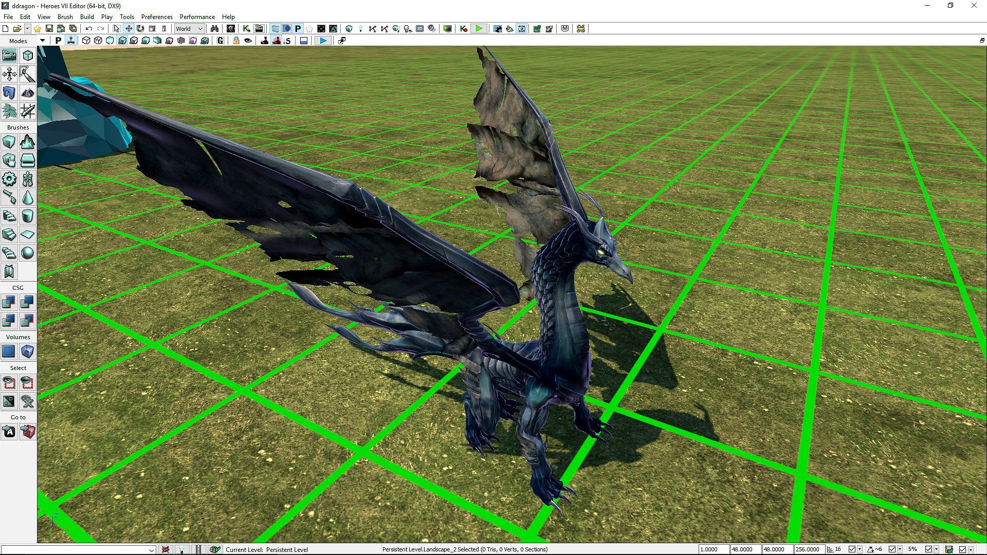Click the new level page icon

click(x=6, y=29)
